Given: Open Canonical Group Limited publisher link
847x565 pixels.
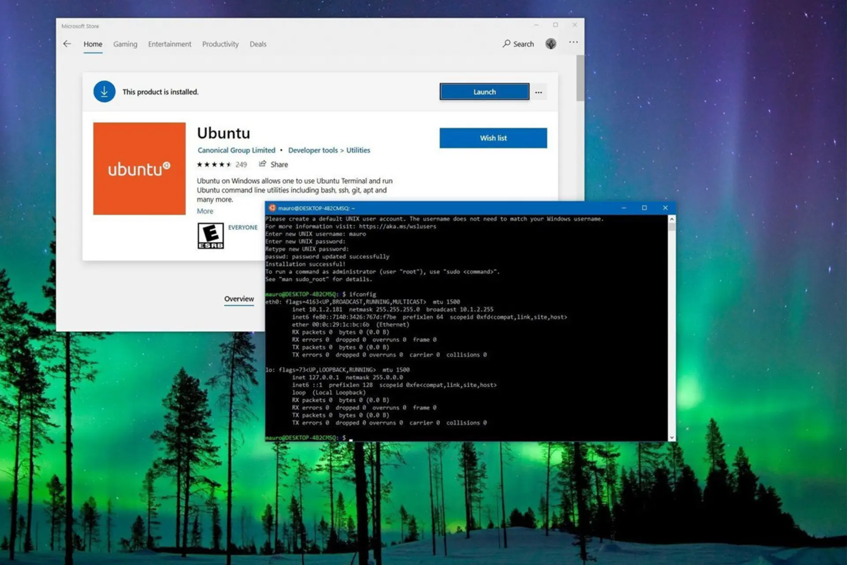Looking at the screenshot, I should (x=236, y=150).
